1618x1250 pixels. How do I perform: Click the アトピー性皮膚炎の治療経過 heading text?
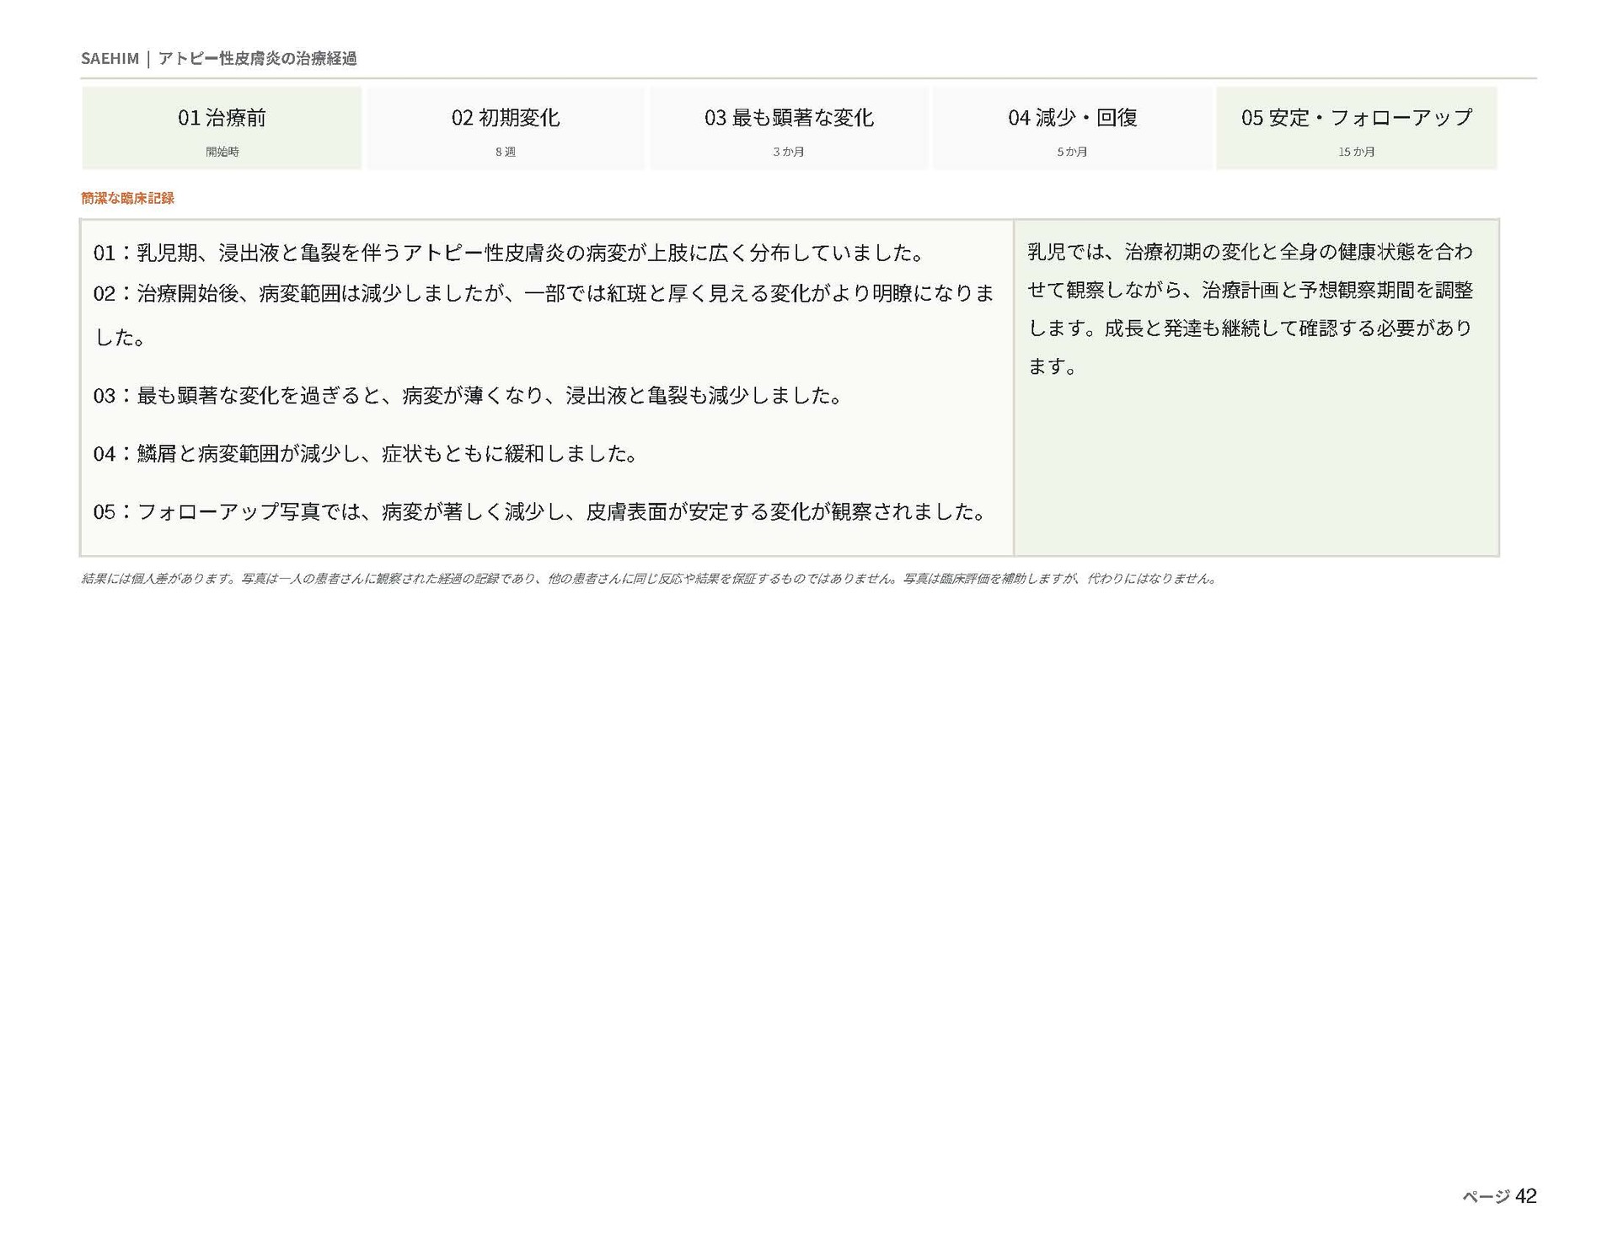point(257,58)
